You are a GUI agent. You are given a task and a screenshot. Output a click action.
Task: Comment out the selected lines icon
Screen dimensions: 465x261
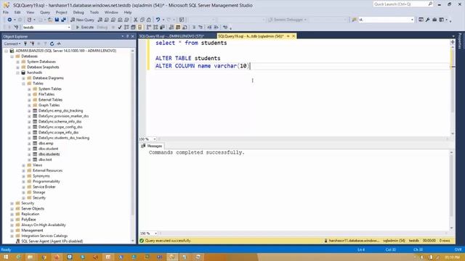[194, 28]
